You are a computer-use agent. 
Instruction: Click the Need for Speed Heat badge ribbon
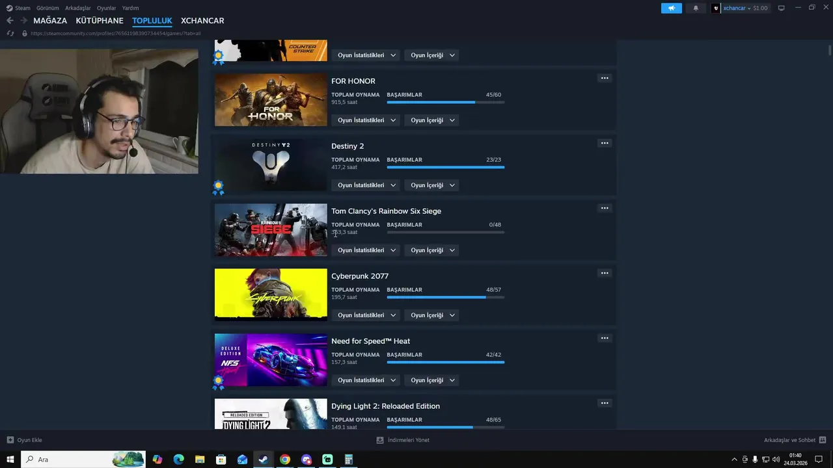coord(219,383)
